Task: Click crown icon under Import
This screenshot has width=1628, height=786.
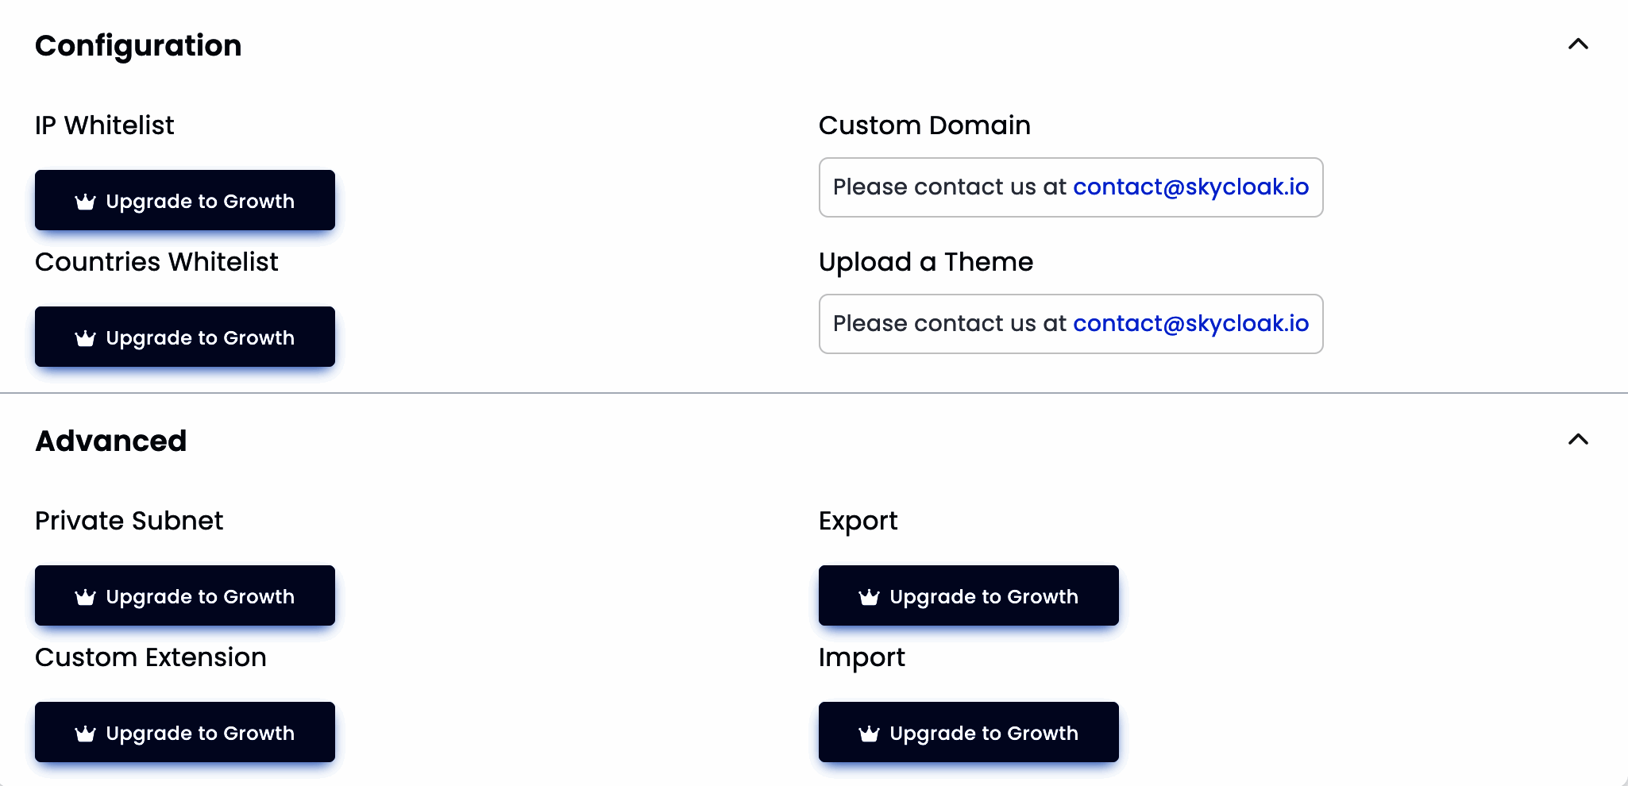Action: point(869,734)
